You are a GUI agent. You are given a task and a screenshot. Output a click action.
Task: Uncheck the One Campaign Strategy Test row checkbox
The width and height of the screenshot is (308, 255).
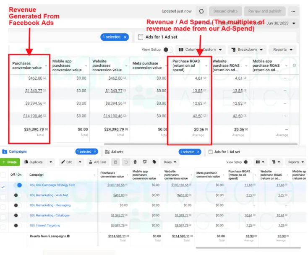(3, 187)
